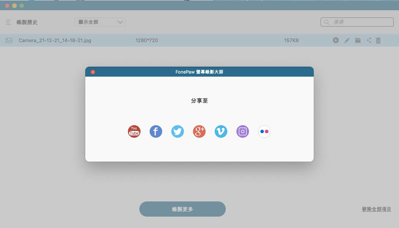Click the 1280*720 resolution value
399x228 pixels.
tap(147, 40)
